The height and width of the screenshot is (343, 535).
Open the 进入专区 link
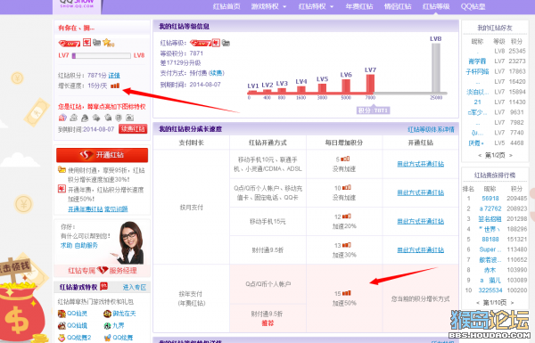click(x=135, y=288)
